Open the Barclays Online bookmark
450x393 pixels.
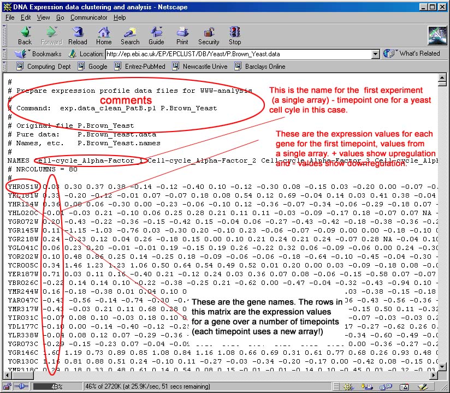tap(260, 67)
